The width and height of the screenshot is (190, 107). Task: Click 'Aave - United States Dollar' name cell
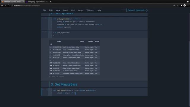pos(71,50)
